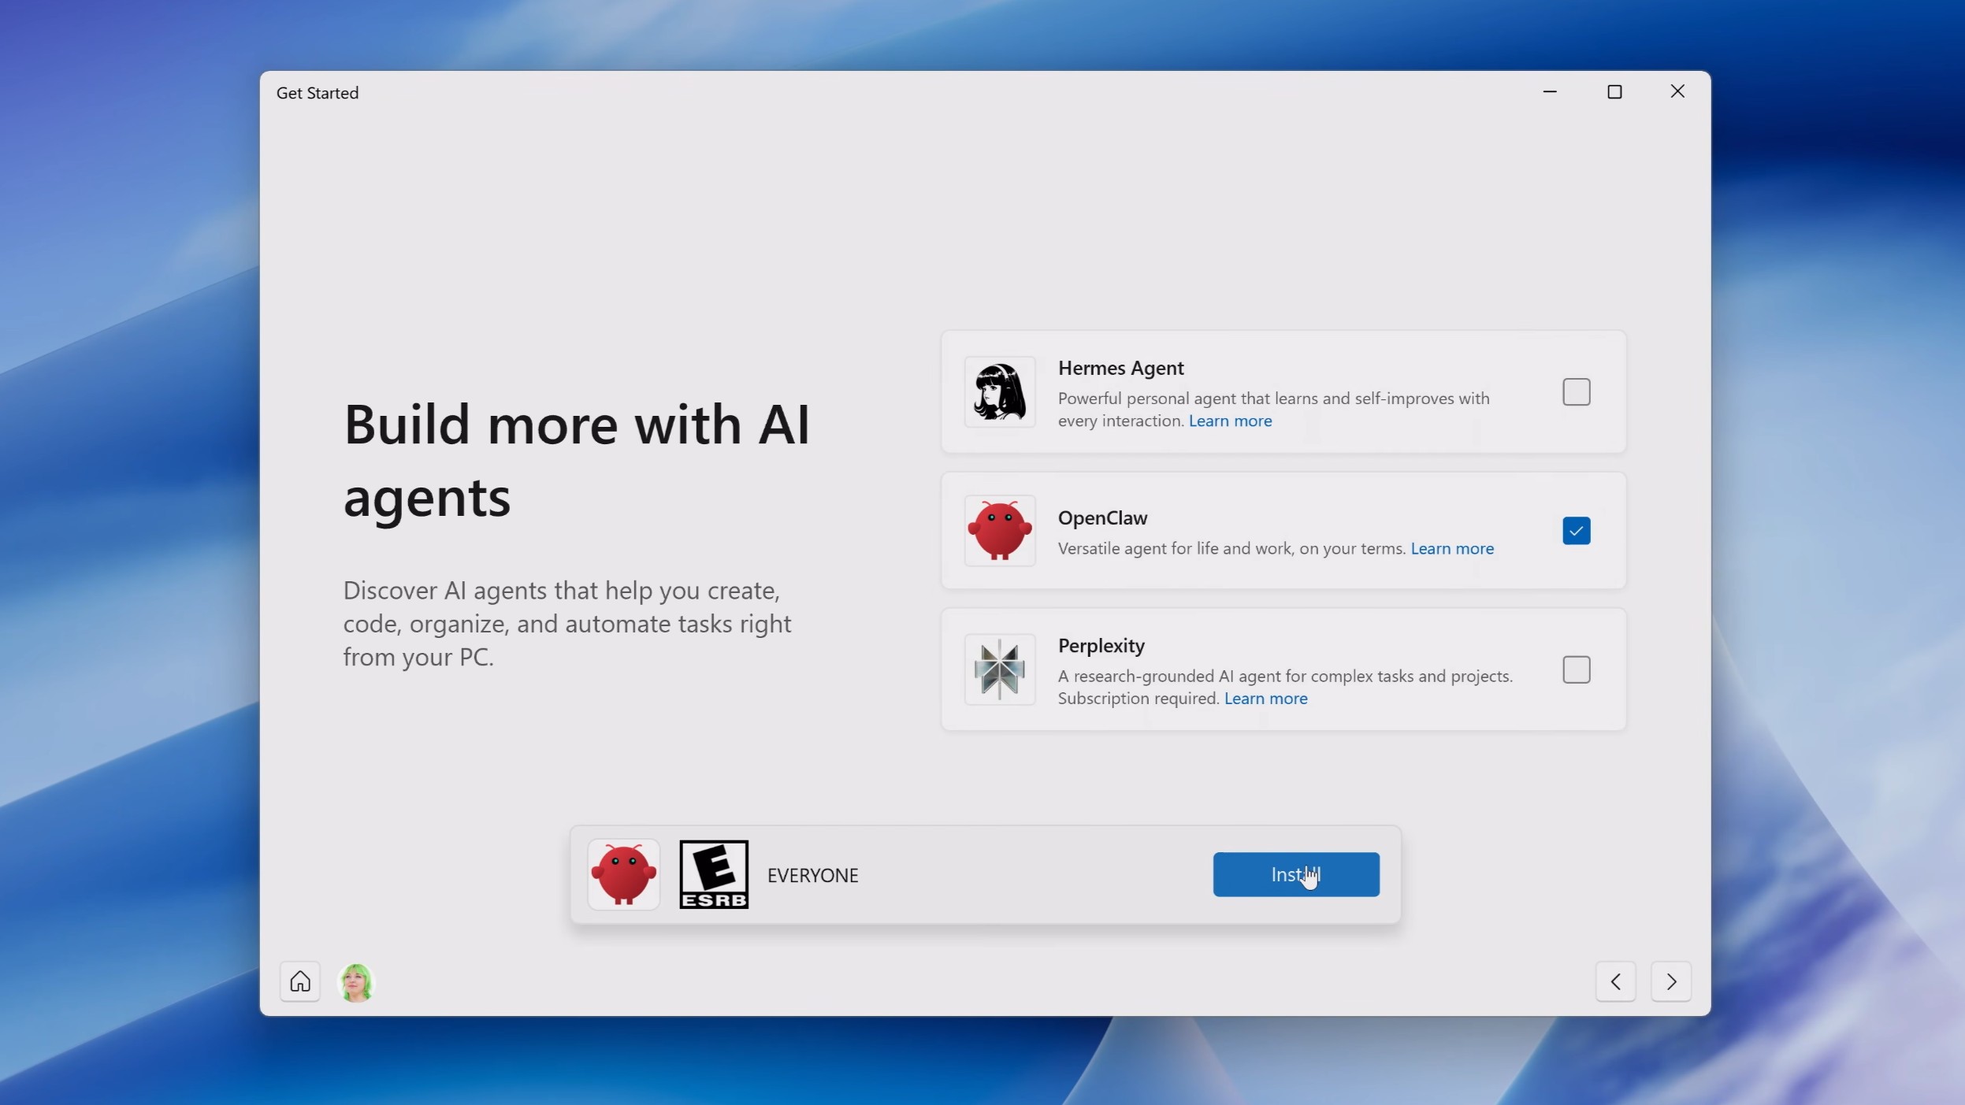
Task: Minimize the Get Started window
Action: click(1550, 91)
